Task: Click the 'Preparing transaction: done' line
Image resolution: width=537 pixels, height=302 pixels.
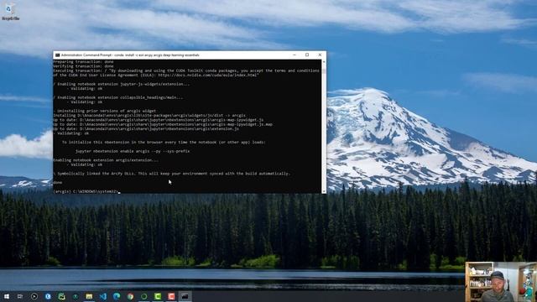Action: click(x=84, y=61)
